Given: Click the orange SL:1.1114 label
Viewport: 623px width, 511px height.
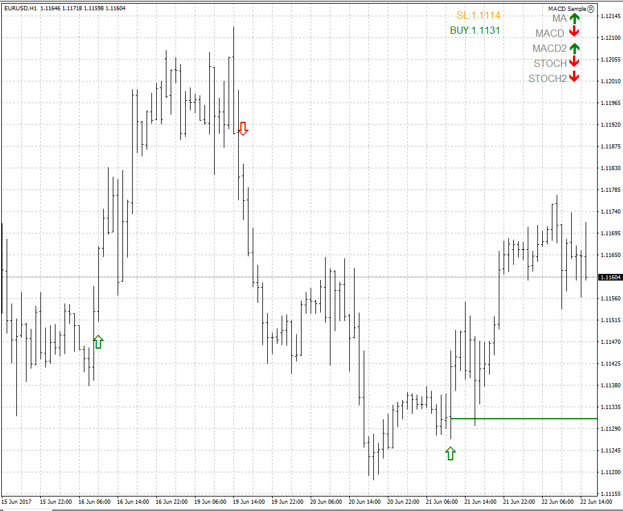Looking at the screenshot, I should 478,16.
